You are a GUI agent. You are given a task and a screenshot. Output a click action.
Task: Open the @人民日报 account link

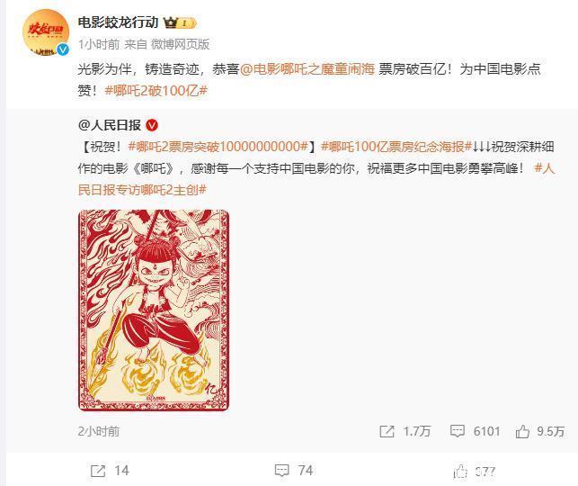pos(110,125)
